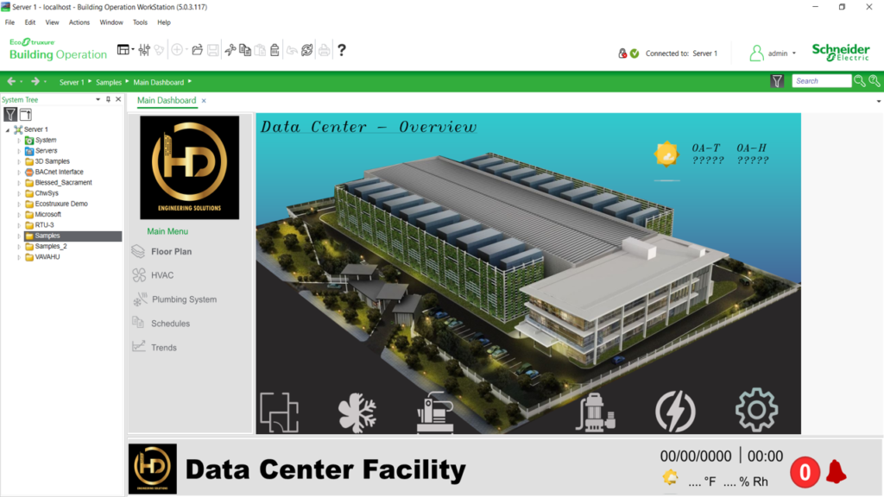Click the delete trash can toolbar icon

[275, 50]
